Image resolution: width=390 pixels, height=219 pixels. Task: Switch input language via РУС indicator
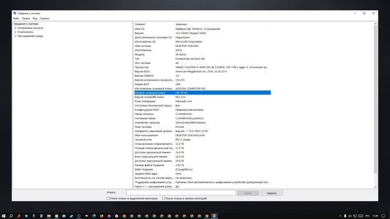pos(367,216)
